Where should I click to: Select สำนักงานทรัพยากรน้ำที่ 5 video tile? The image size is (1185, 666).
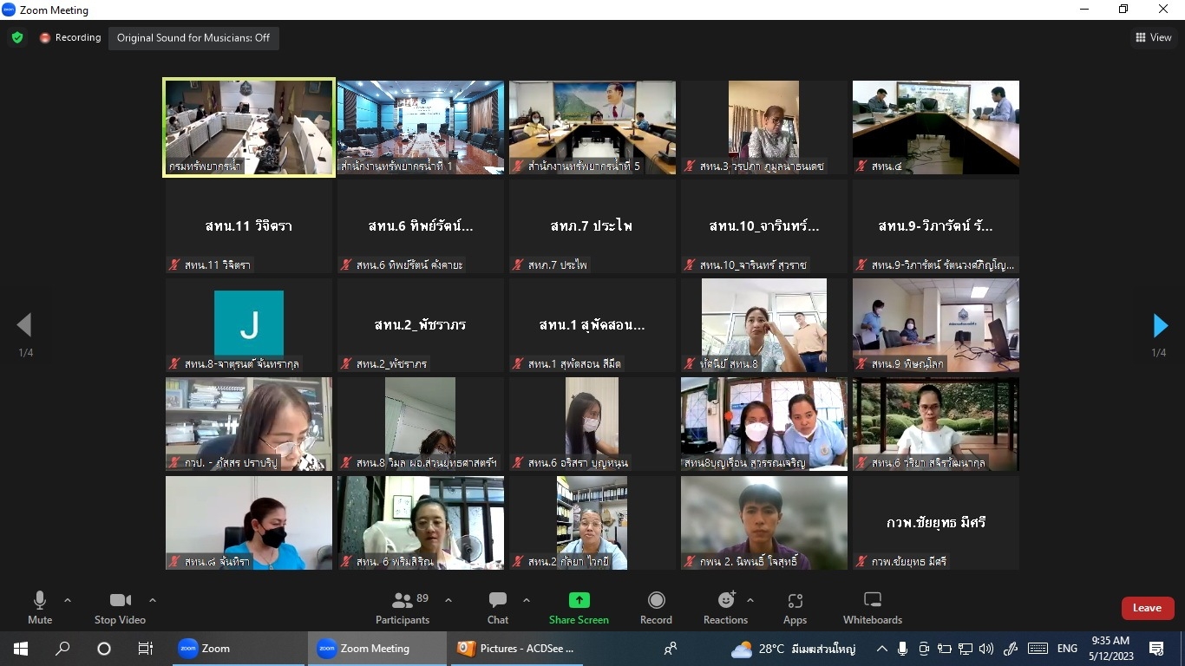[x=592, y=127]
